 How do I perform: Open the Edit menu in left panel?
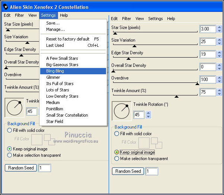(x=7, y=15)
